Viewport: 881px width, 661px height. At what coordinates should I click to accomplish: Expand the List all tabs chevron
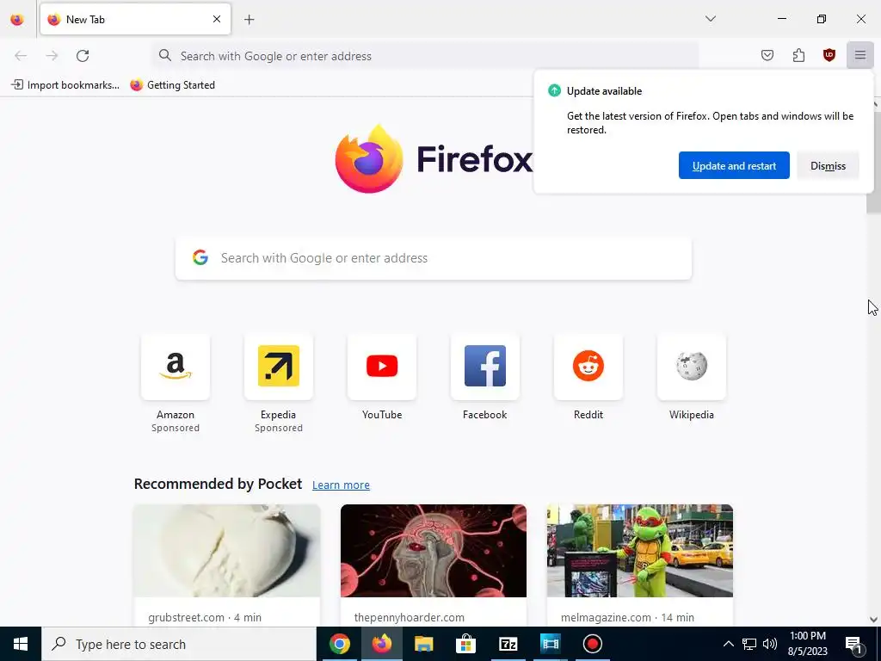coord(710,19)
